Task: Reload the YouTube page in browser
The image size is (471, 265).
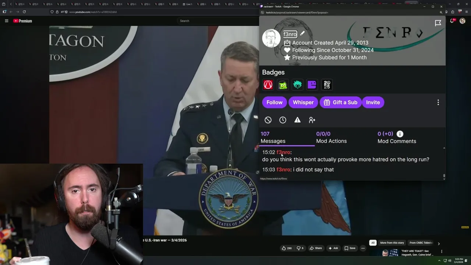Action: pyautogui.click(x=24, y=12)
